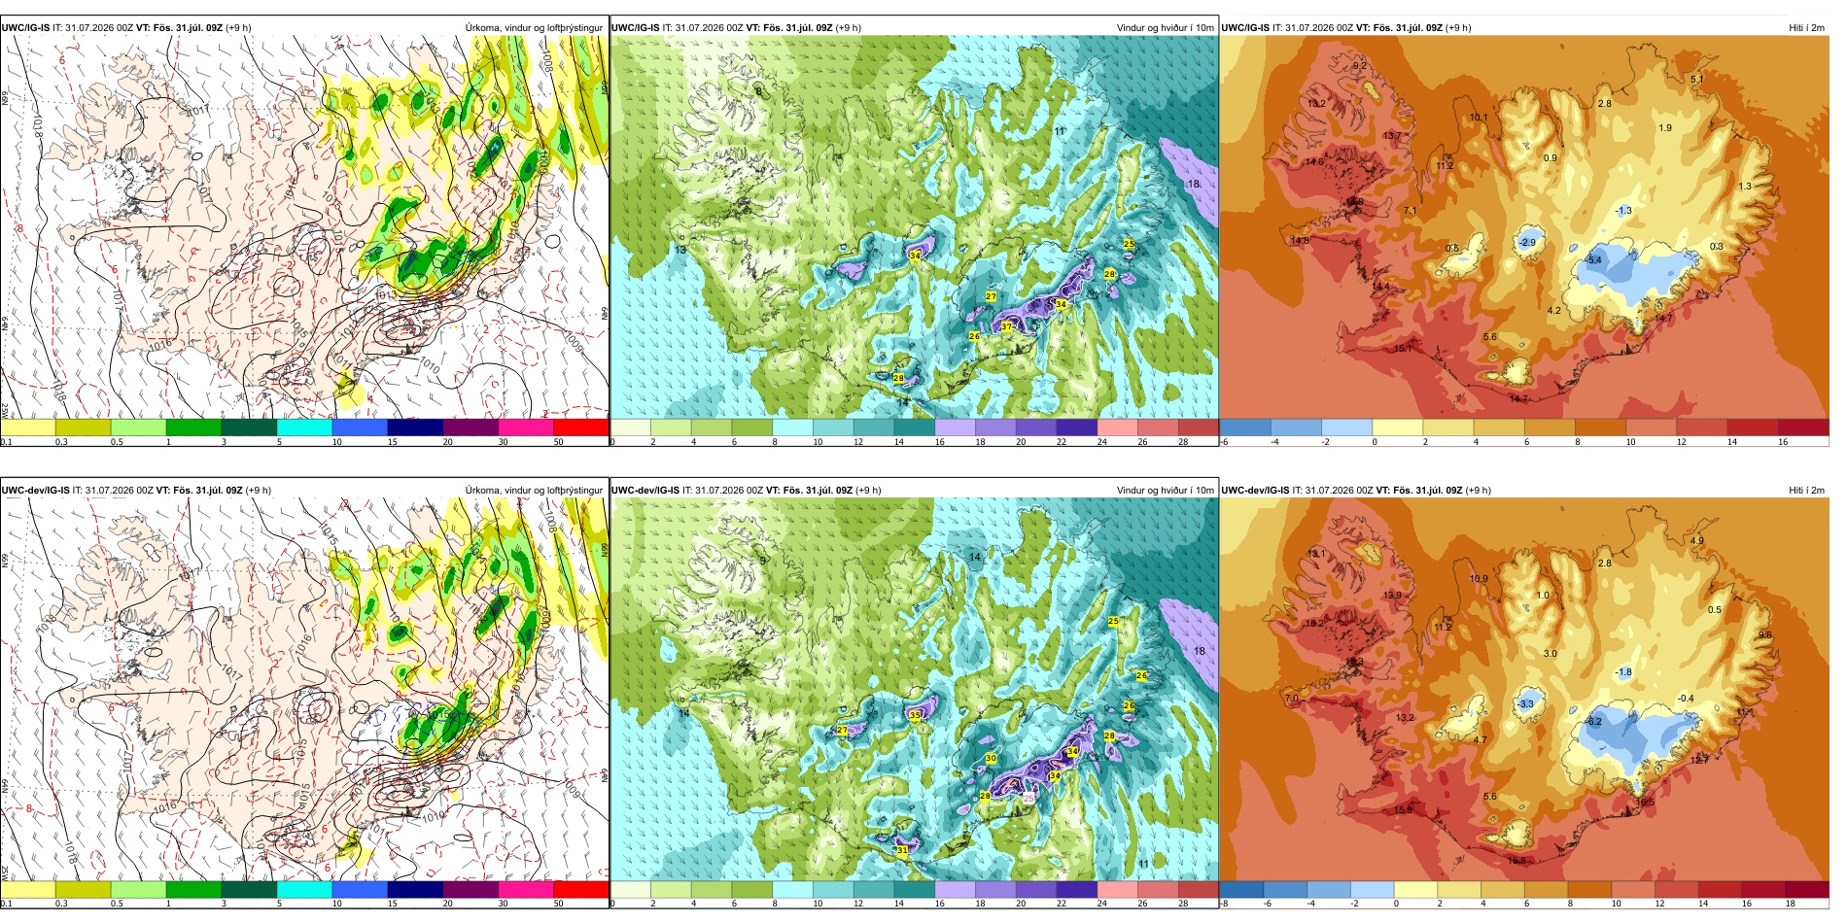Open the UWC/IG-IS precipitation and pressure map
The image size is (1847, 923).
(305, 232)
